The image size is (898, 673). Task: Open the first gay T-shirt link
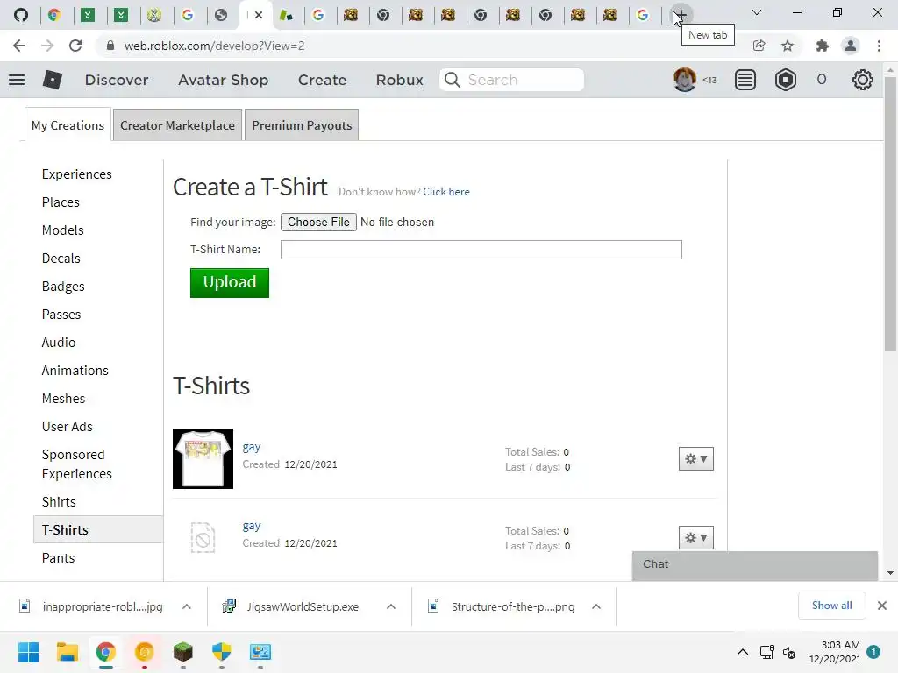click(x=252, y=446)
